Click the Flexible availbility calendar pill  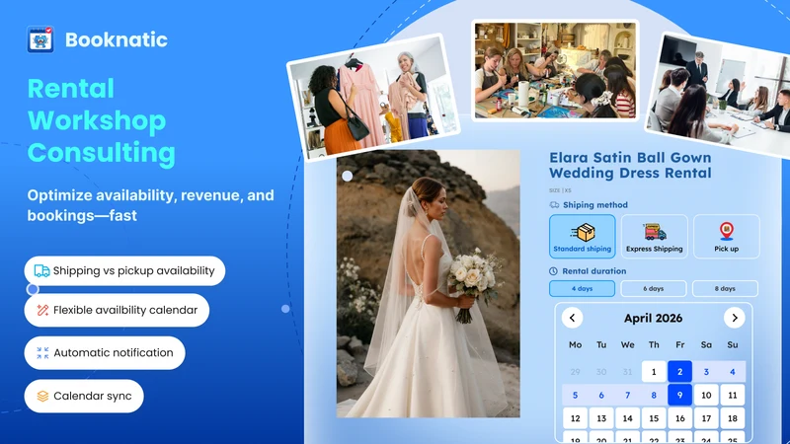point(117,310)
